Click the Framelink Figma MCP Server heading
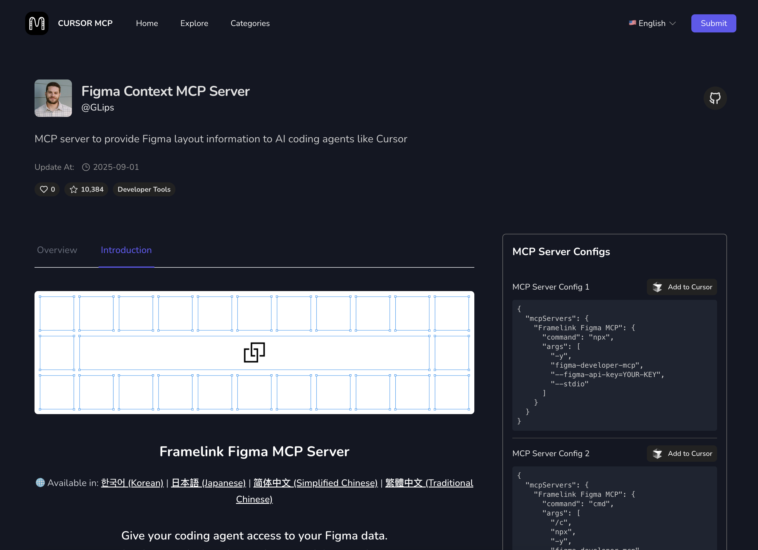The width and height of the screenshot is (758, 550). (x=254, y=452)
